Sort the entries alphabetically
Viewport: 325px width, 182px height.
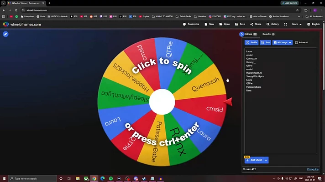[x=266, y=43]
